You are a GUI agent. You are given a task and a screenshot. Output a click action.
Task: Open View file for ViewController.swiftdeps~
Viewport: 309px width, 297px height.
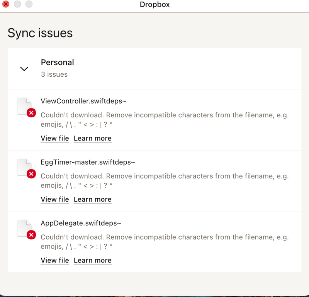[54, 138]
